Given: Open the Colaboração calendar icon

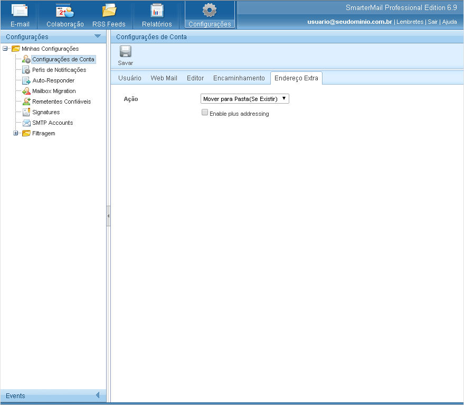Looking at the screenshot, I should 65,11.
